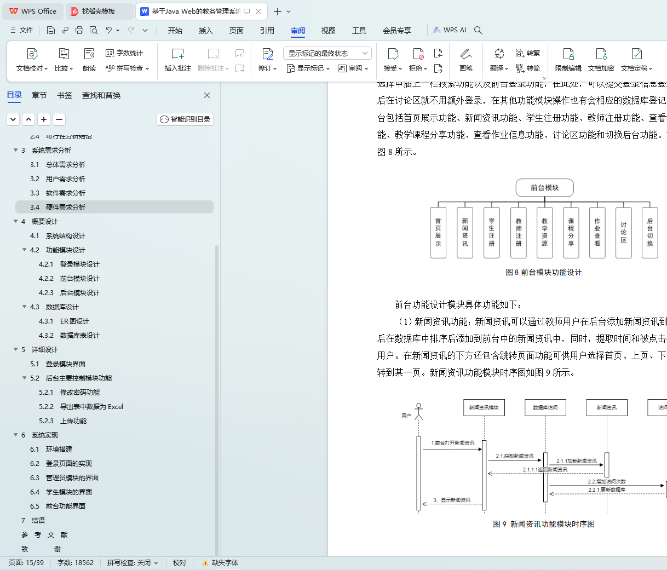Expand the quick toolbar customize arrow

point(145,30)
